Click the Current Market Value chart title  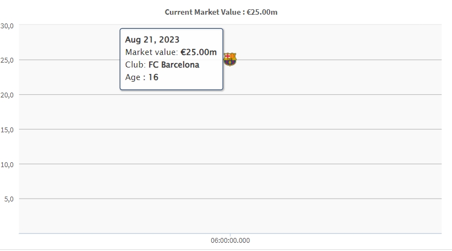[x=221, y=12]
